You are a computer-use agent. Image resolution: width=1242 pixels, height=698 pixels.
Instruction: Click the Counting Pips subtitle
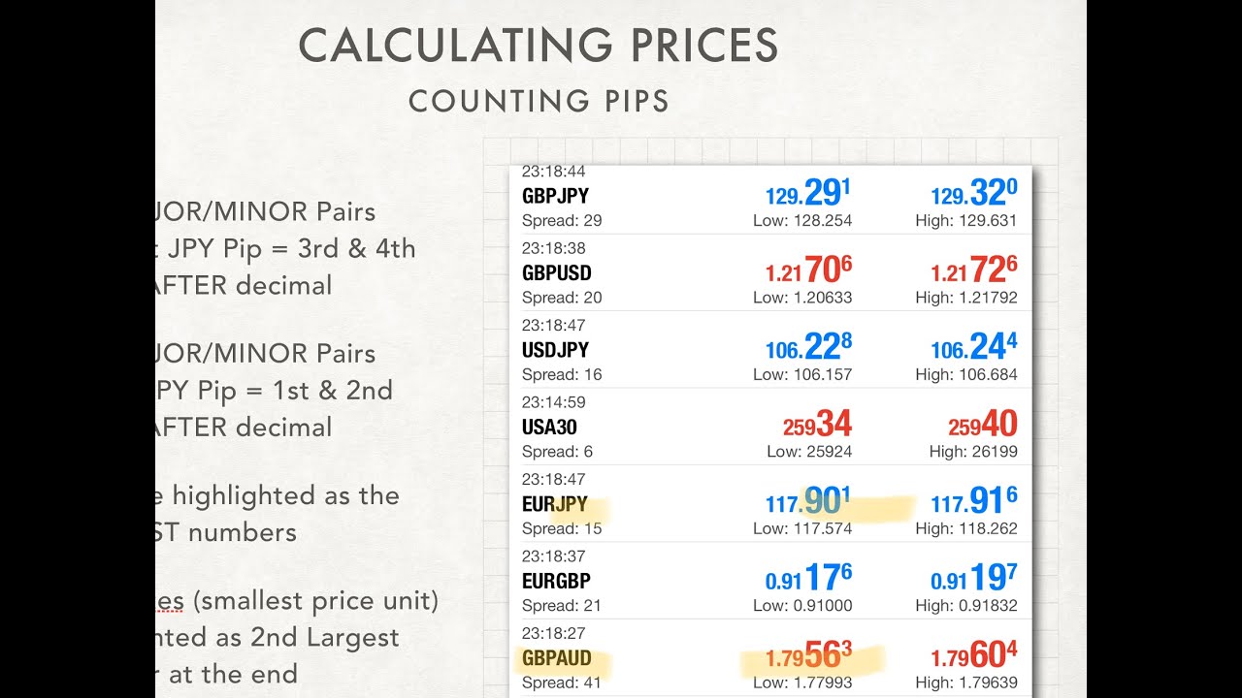pos(539,101)
